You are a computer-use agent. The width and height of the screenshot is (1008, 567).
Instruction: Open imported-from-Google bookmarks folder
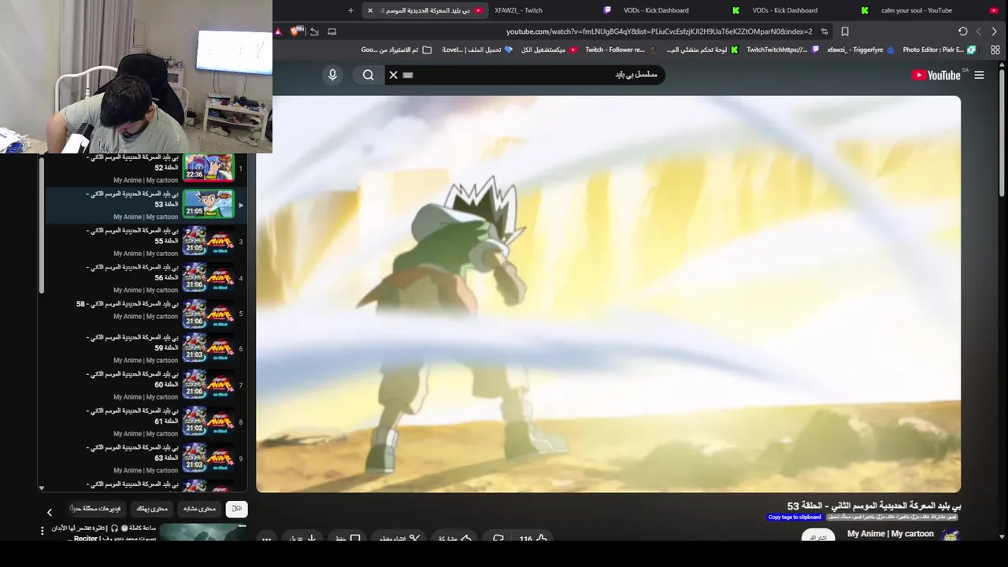pyautogui.click(x=396, y=50)
